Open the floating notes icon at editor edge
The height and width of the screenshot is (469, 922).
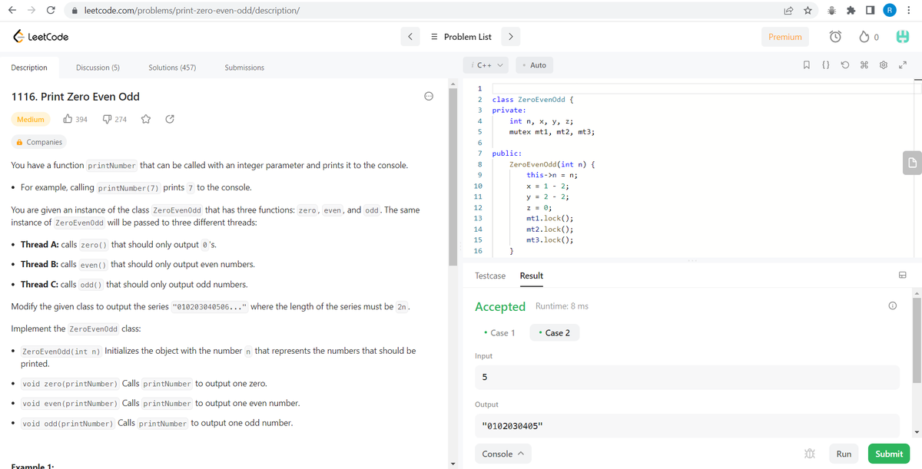pyautogui.click(x=912, y=162)
